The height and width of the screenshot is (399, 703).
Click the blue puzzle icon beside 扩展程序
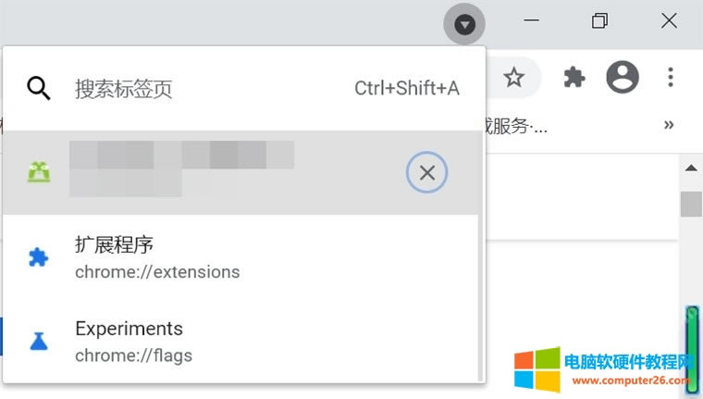click(39, 257)
